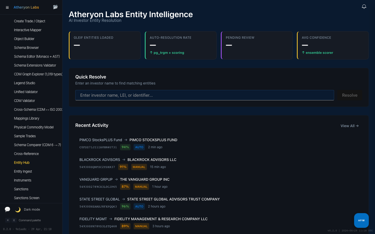375x234 pixels.
Task: Click the 91% confidence badge
Action: click(x=123, y=167)
